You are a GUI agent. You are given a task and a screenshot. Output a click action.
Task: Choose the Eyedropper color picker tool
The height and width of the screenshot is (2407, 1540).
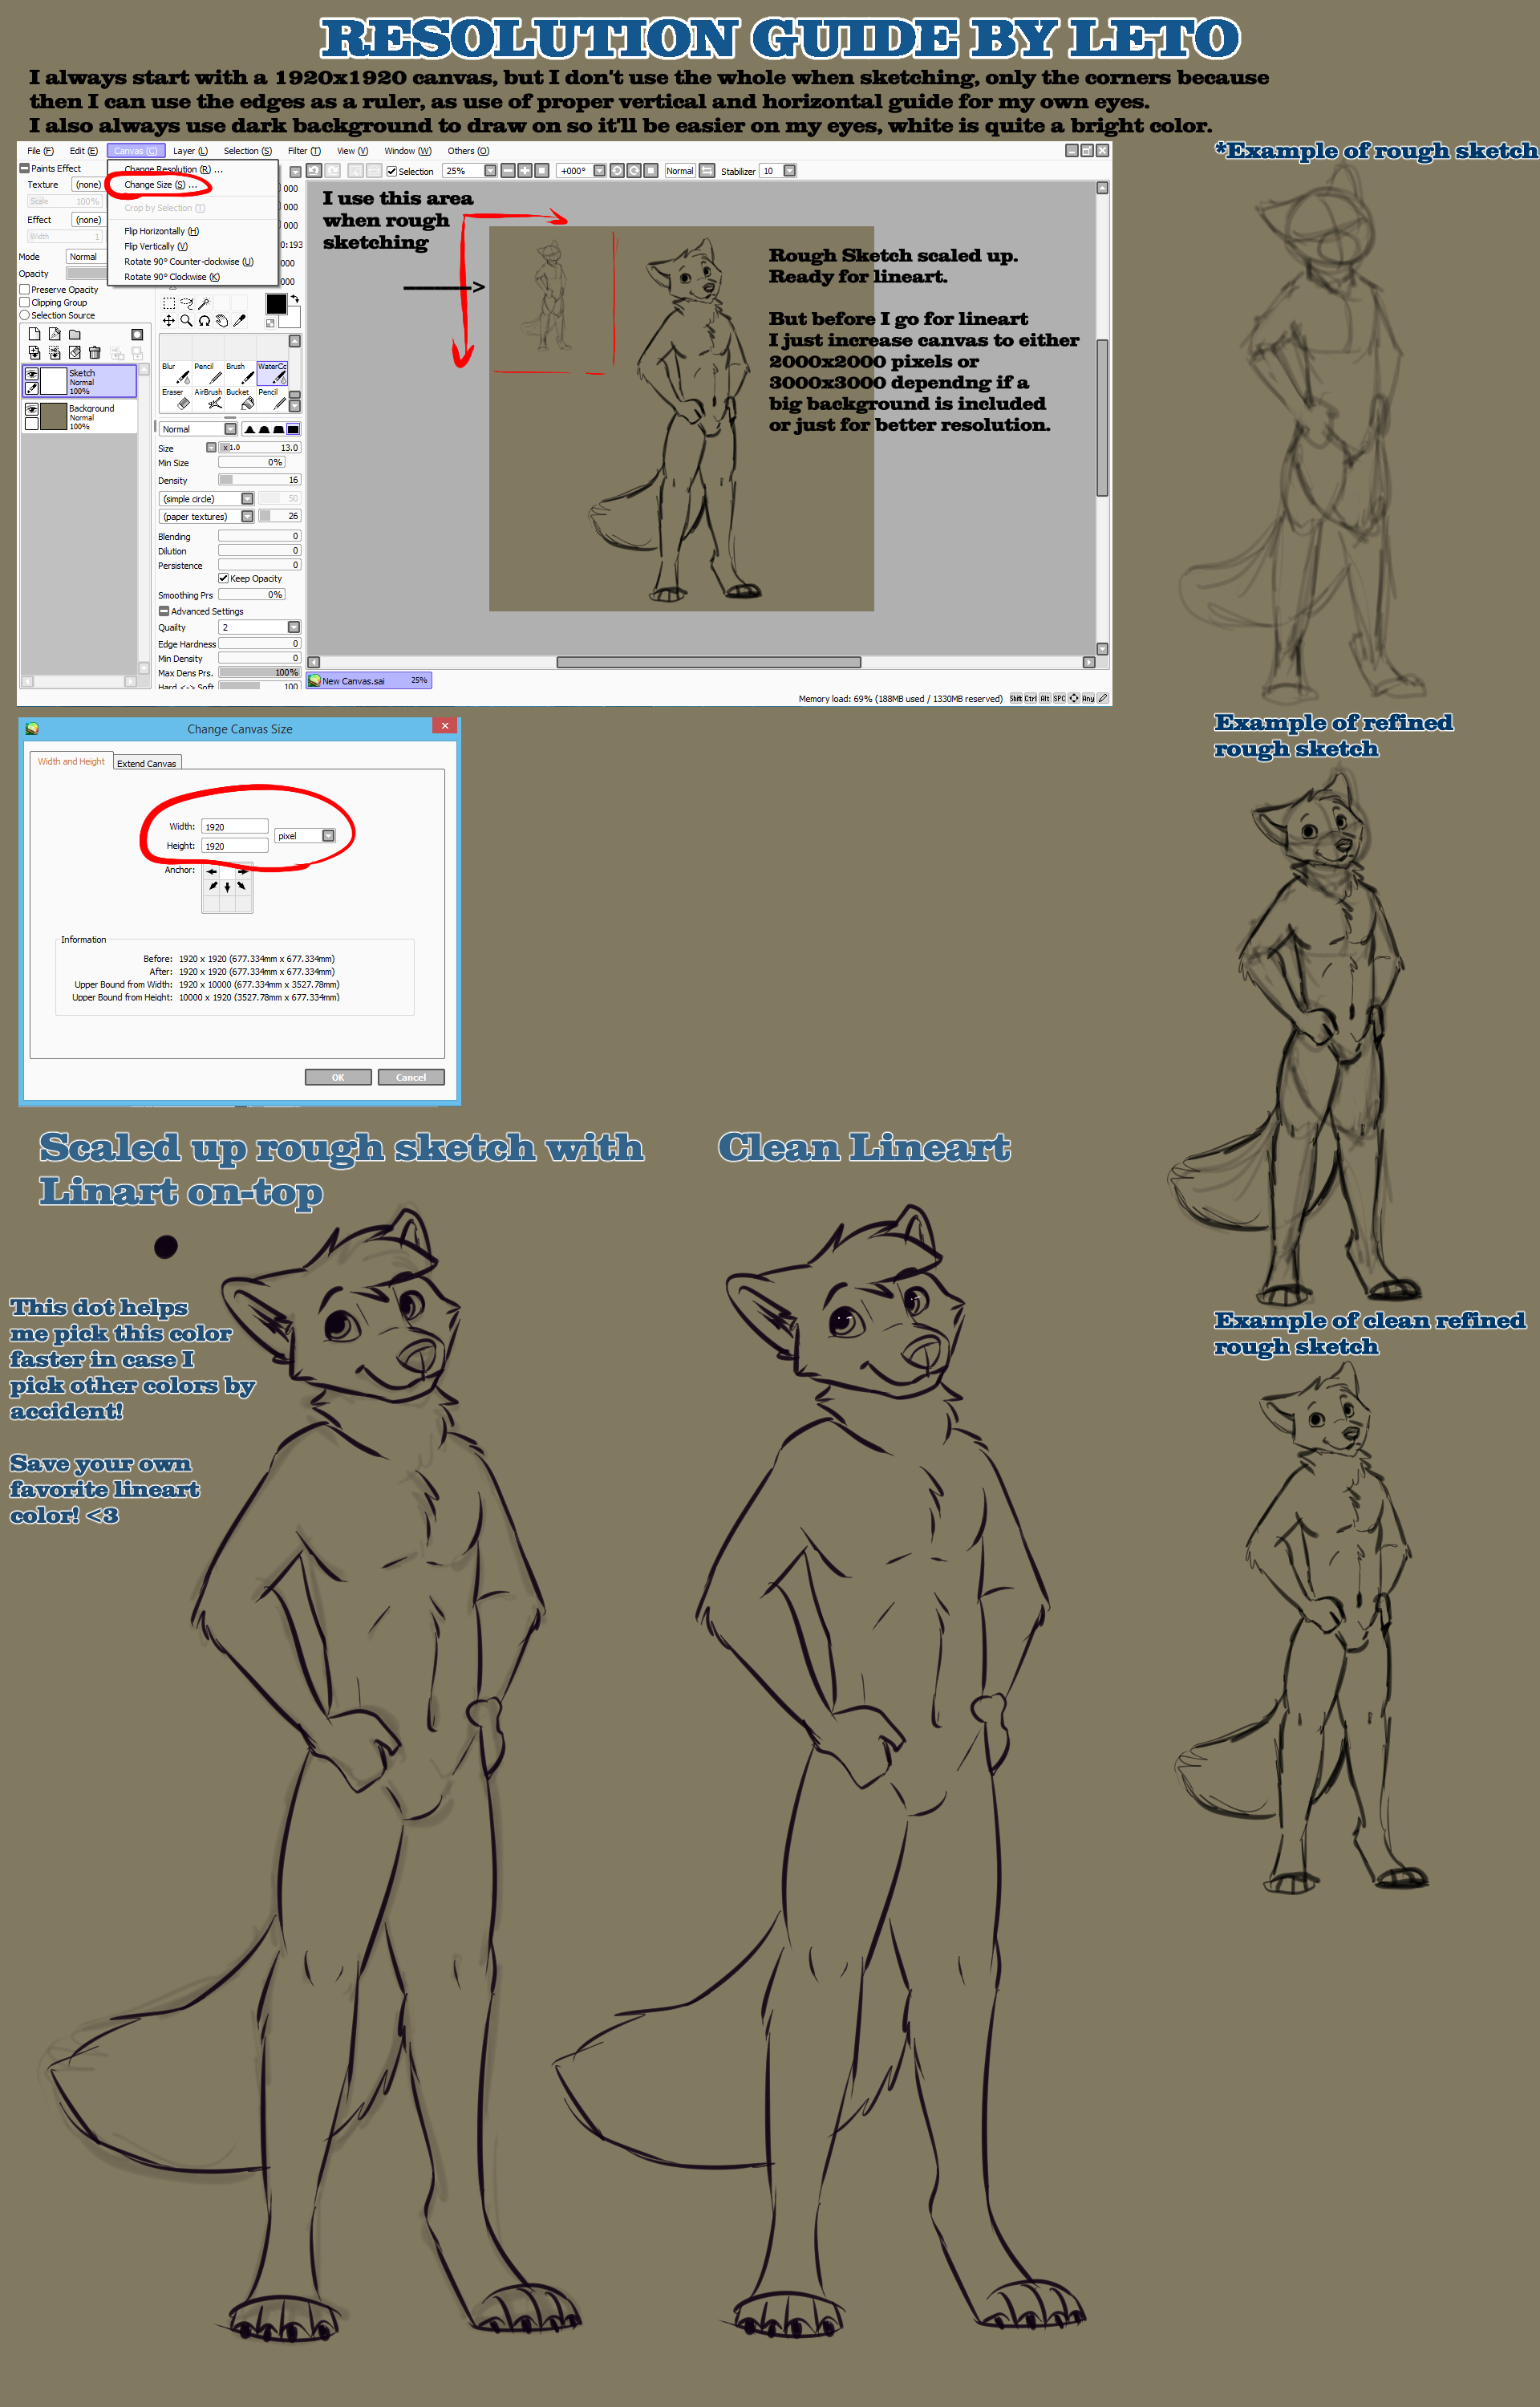[240, 321]
